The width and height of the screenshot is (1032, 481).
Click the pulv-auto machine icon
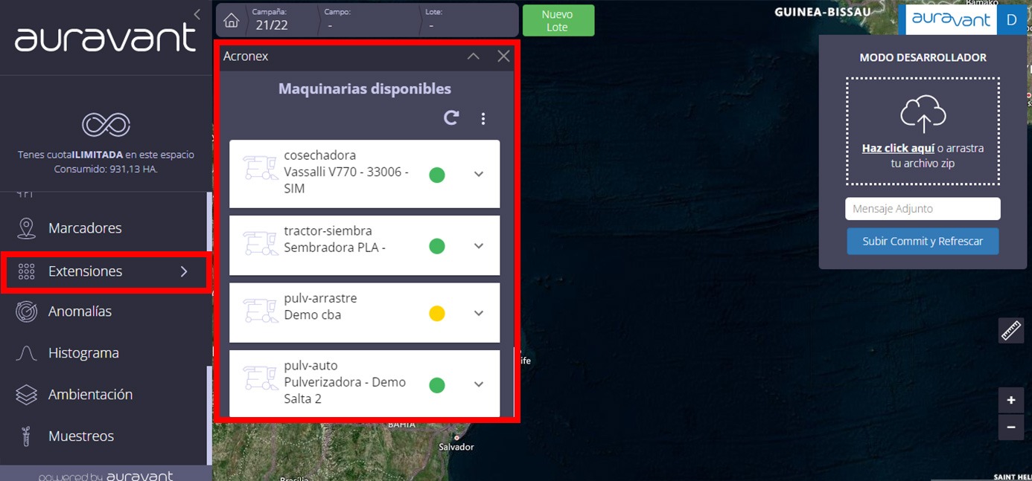coord(260,378)
